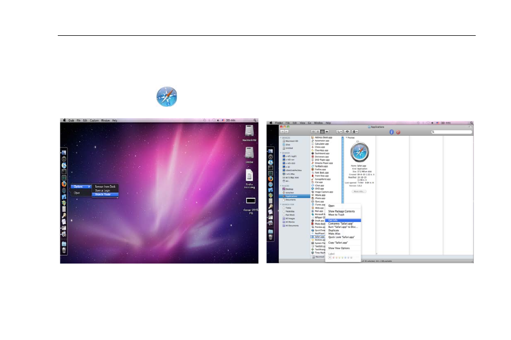The height and width of the screenshot is (340, 511).
Task: Open the arrange dropdown in the Finder toolbar
Action: point(339,132)
